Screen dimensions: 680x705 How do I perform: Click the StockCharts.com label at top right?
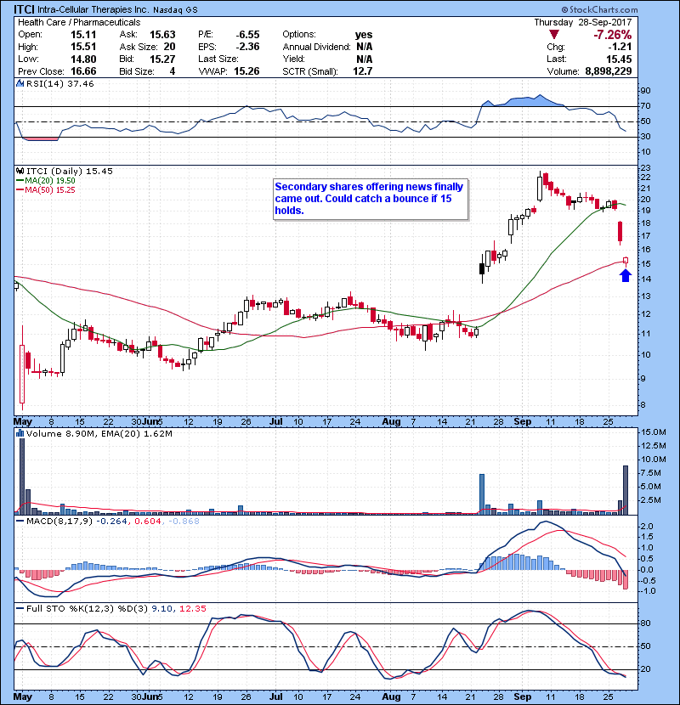(x=599, y=9)
